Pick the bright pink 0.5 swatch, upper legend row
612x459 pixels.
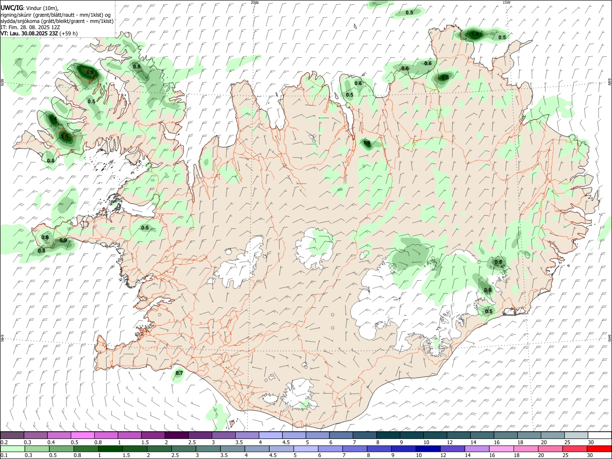pos(82,436)
